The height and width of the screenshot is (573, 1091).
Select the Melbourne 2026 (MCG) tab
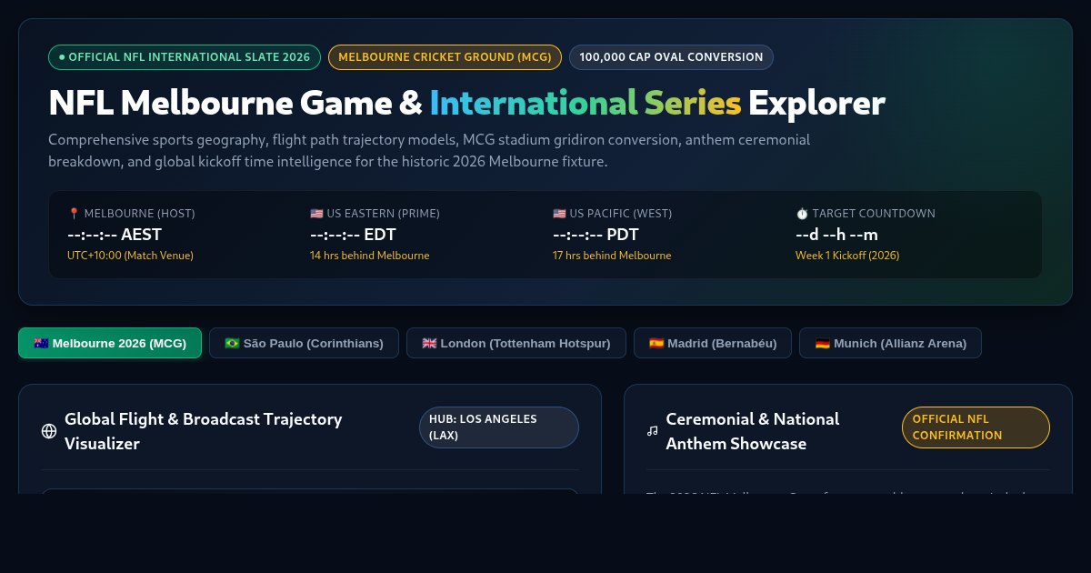tap(110, 343)
